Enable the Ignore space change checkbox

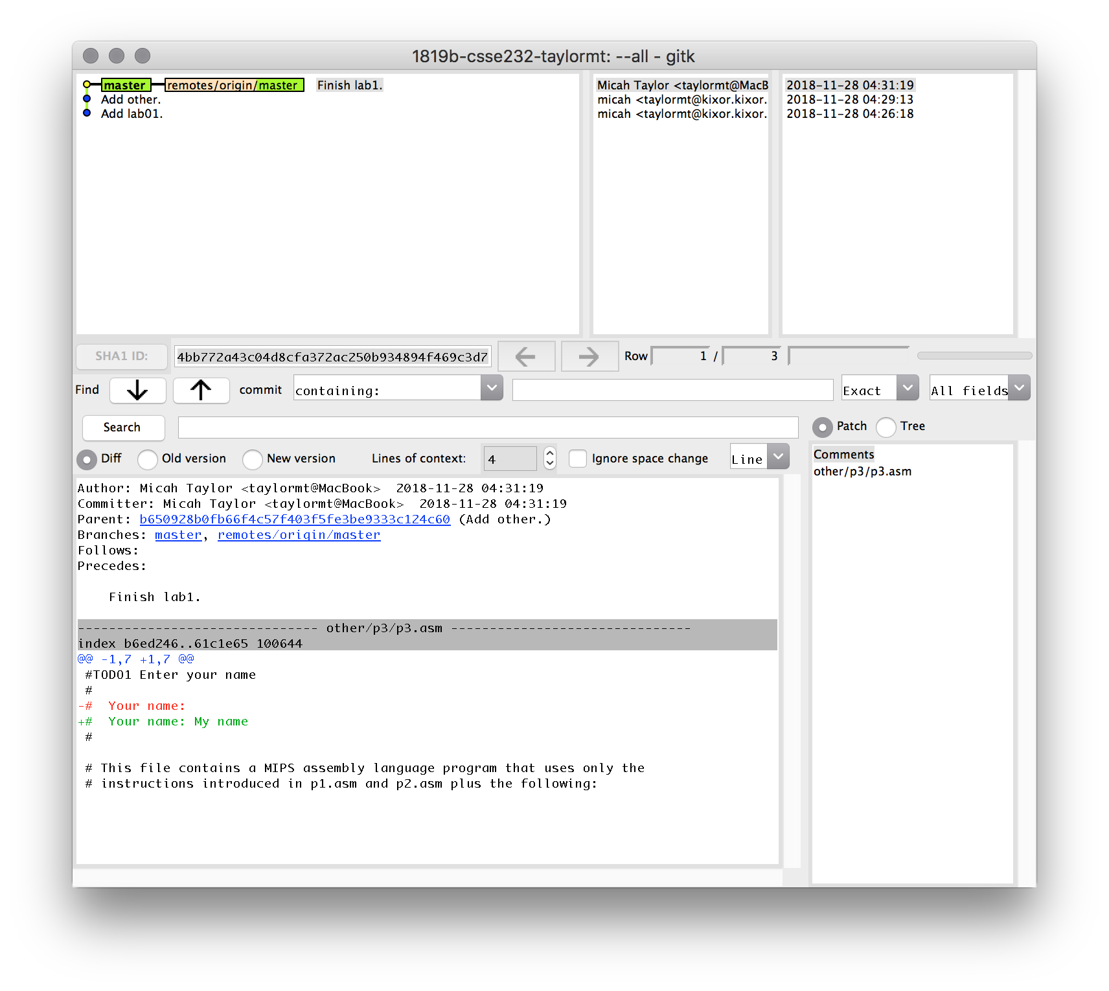click(578, 459)
